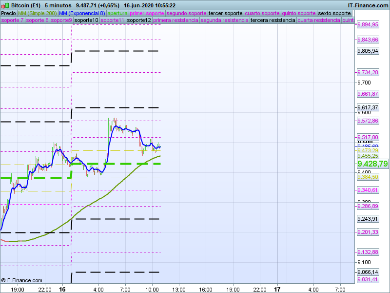Click the yellow 9.384,50 price tag
The image size is (390, 293).
click(x=368, y=177)
